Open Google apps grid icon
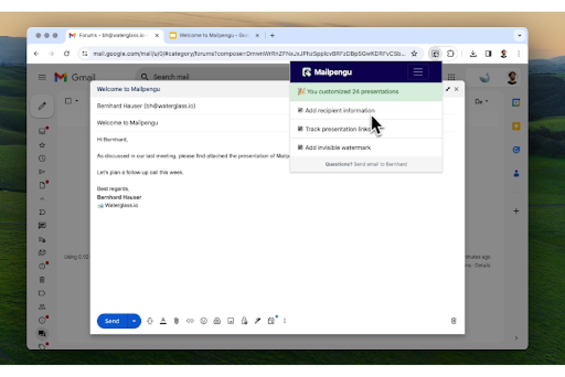Screen dimensions: 565x377 pyautogui.click(x=451, y=77)
